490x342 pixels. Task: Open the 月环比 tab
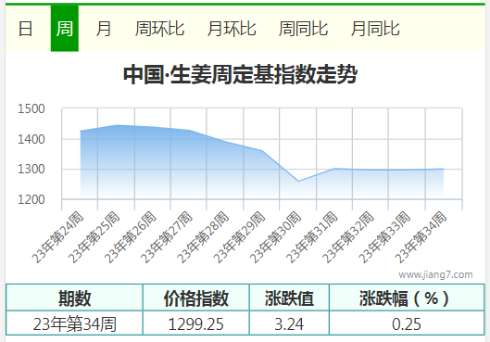tap(232, 29)
